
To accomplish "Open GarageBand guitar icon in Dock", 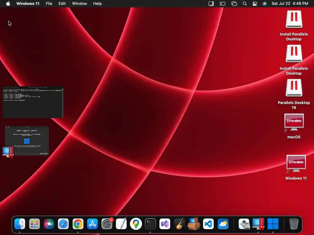I will 179,224.
